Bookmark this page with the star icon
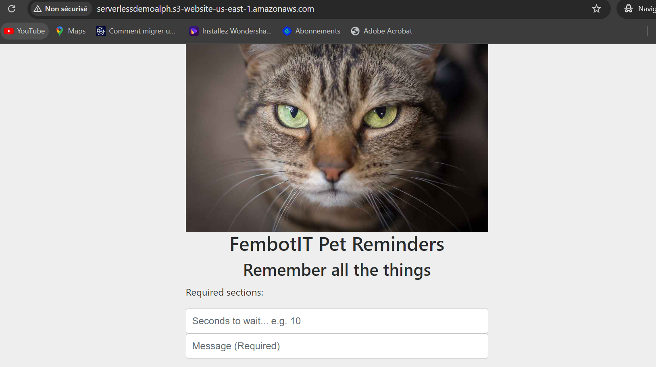 [596, 8]
